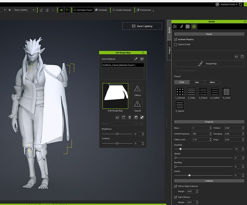Screen dimensions: 247x205
Task: Adjust the Contrast slider
Action: click(x=117, y=143)
